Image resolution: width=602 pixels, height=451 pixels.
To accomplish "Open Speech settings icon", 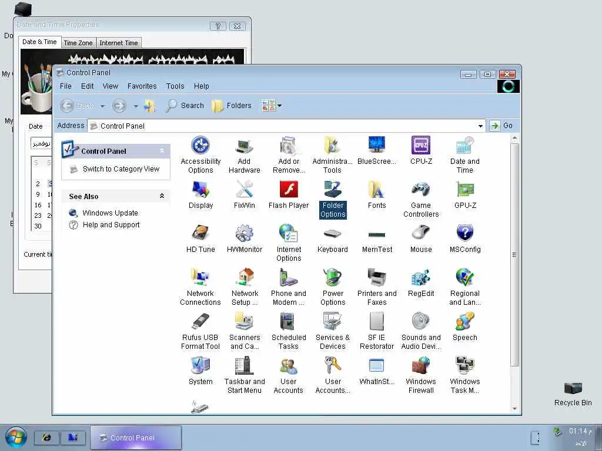I will [464, 327].
